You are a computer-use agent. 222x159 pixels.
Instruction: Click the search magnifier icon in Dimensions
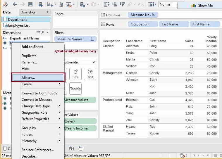(x=43, y=32)
